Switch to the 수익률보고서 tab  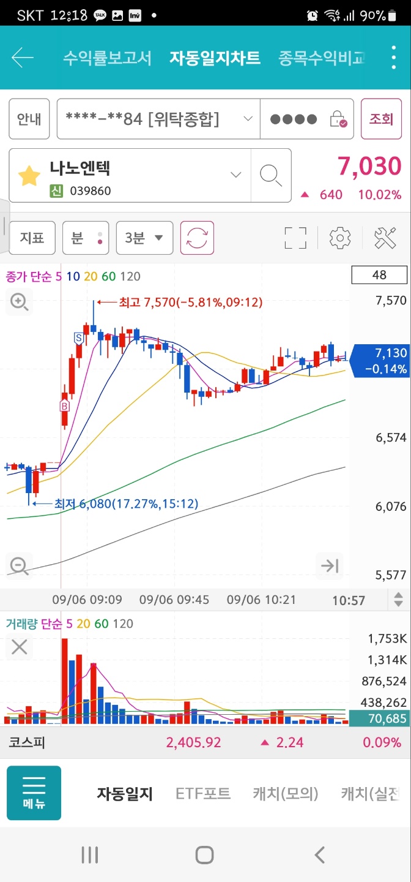(x=107, y=58)
